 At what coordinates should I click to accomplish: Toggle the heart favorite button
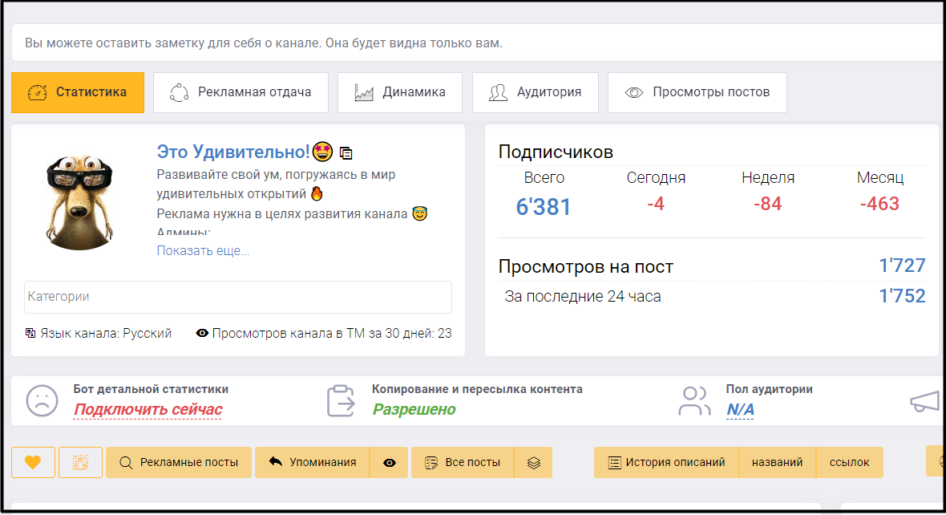[x=33, y=462]
